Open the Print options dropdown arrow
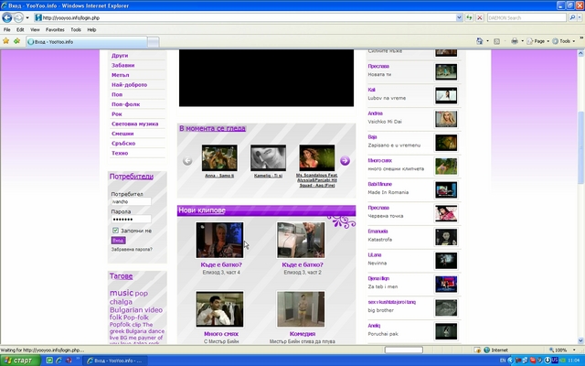This screenshot has width=585, height=366. pyautogui.click(x=522, y=41)
